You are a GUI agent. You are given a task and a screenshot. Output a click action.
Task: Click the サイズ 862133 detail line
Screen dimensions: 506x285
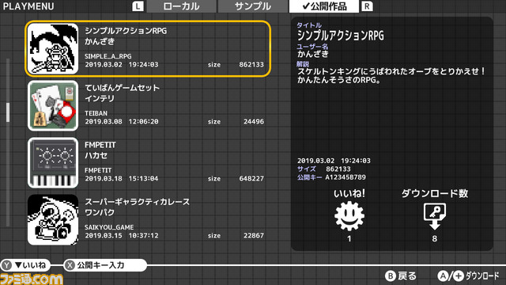[323, 169]
